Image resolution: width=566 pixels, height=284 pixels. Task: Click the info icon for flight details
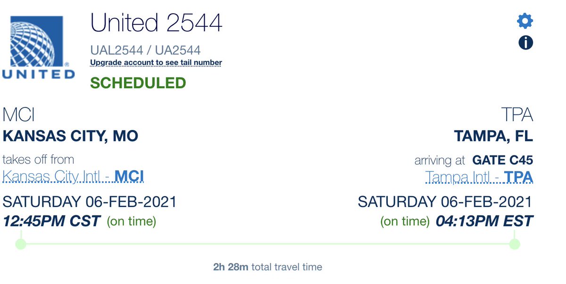pyautogui.click(x=525, y=42)
